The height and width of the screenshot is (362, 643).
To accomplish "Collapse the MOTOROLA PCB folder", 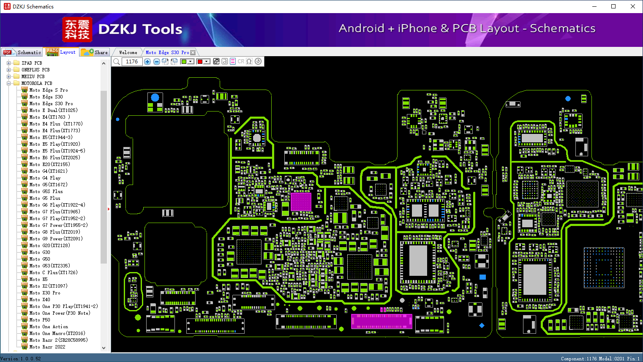I will (8, 83).
